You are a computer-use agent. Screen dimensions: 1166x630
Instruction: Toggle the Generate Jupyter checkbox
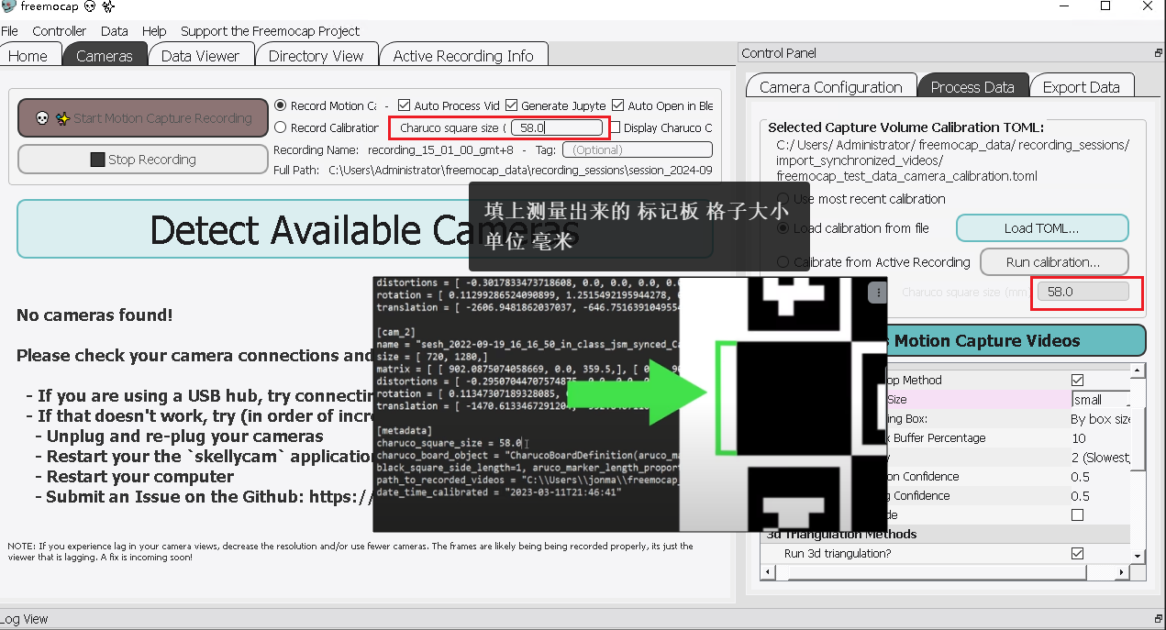click(x=512, y=105)
